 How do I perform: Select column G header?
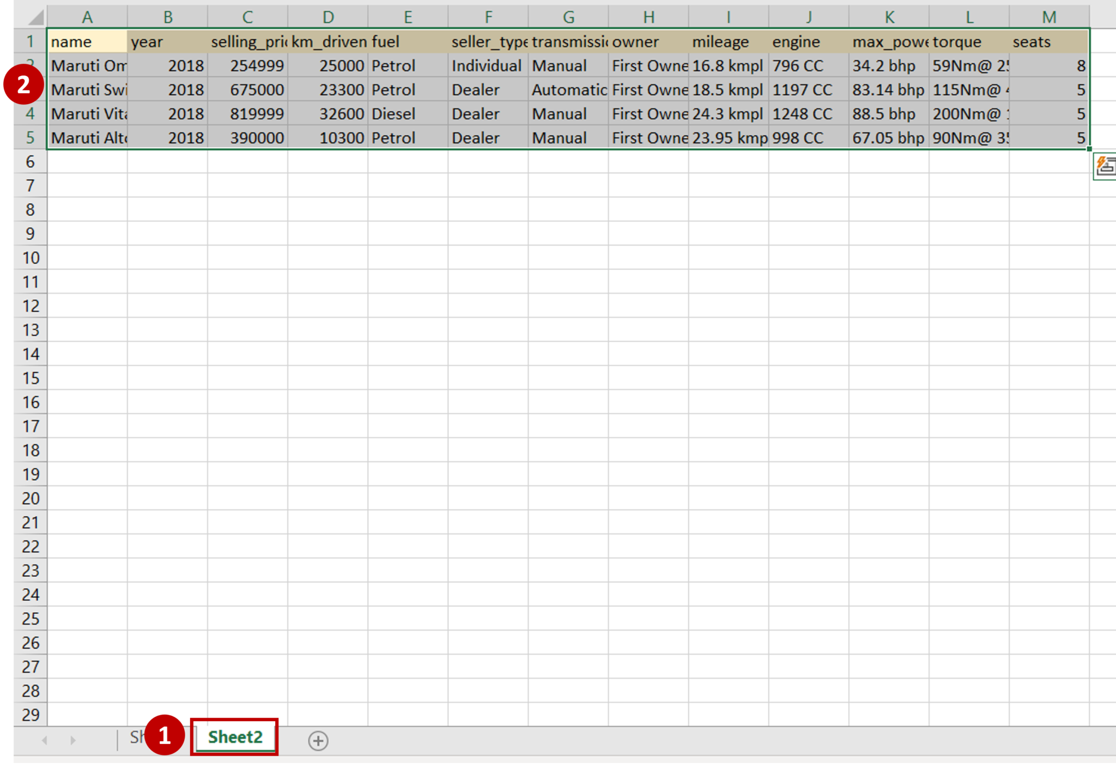(568, 17)
